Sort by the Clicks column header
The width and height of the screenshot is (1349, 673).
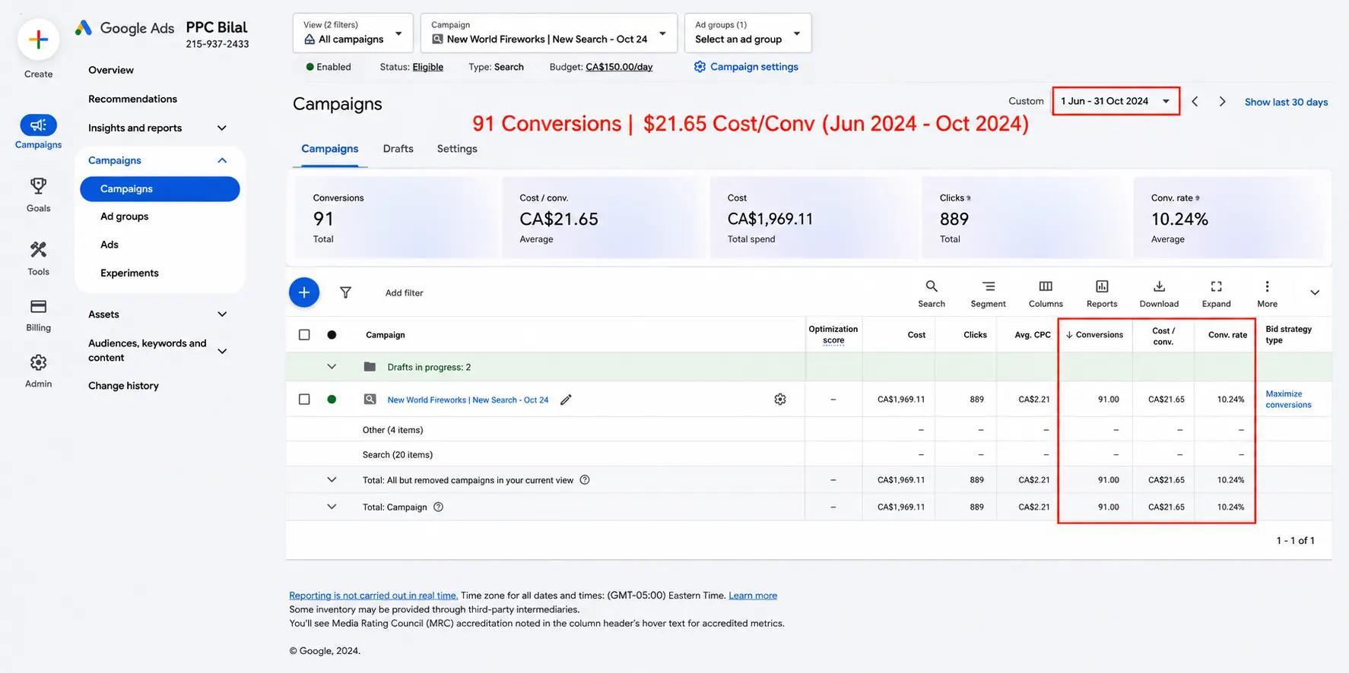click(x=975, y=335)
